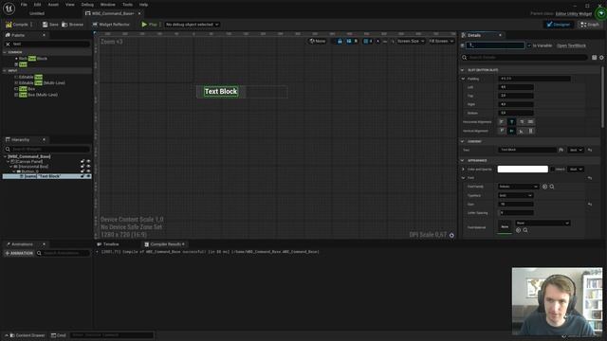Compile the widget blueprint
Image resolution: width=607 pixels, height=341 pixels.
click(x=17, y=25)
